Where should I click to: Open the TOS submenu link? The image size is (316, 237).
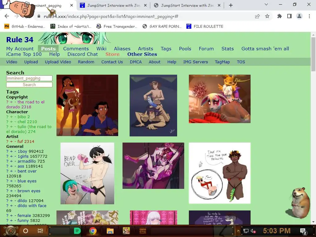pyautogui.click(x=241, y=62)
